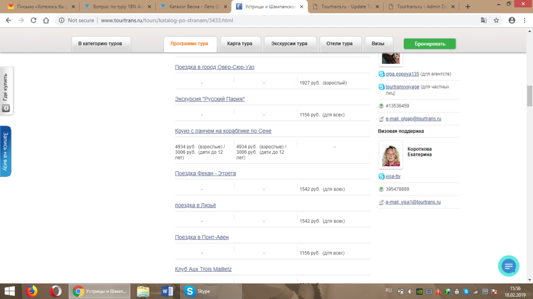Open the blue chat widget bubble
The width and height of the screenshot is (533, 299).
[x=508, y=266]
